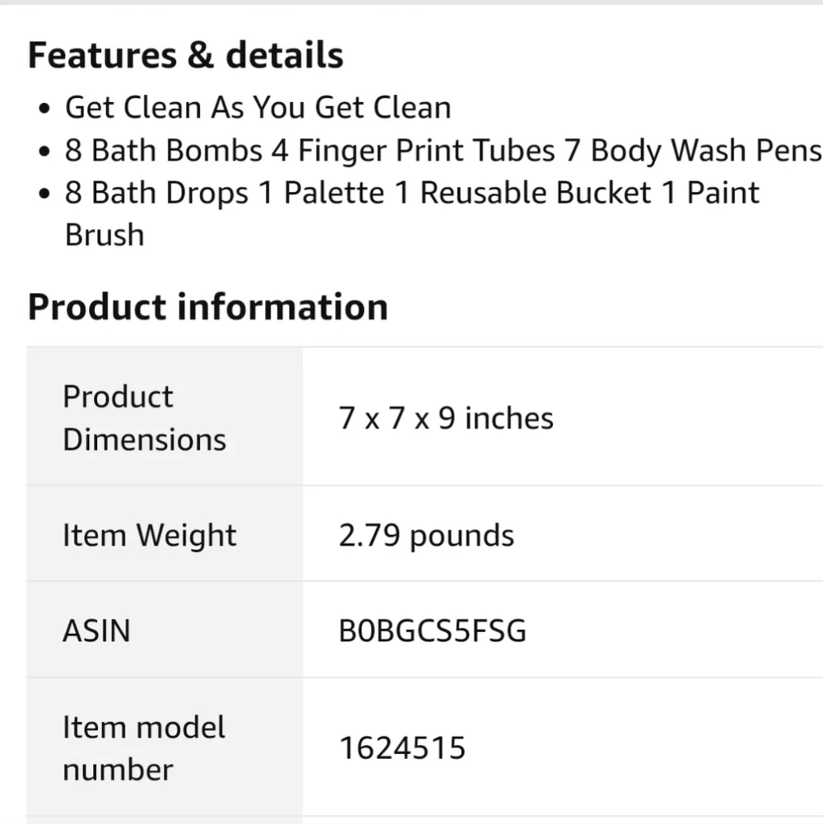Screen dimensions: 823x824
Task: Click the Features & details heading
Action: pyautogui.click(x=185, y=55)
